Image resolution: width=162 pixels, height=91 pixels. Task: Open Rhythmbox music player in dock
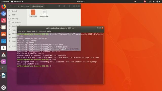(x=4, y=20)
